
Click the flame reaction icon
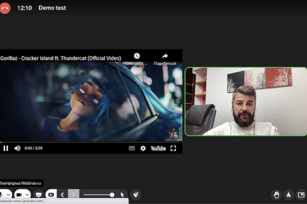tap(288, 194)
